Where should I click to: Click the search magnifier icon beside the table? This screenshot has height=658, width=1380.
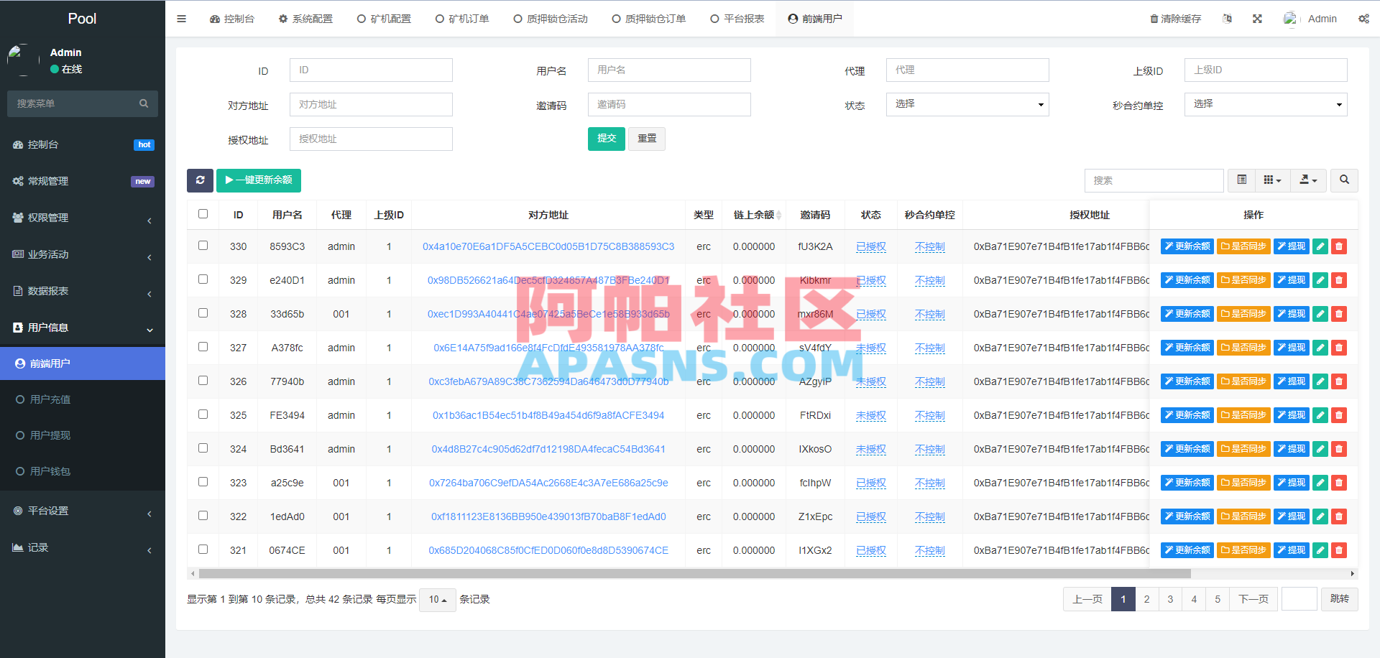coord(1344,180)
